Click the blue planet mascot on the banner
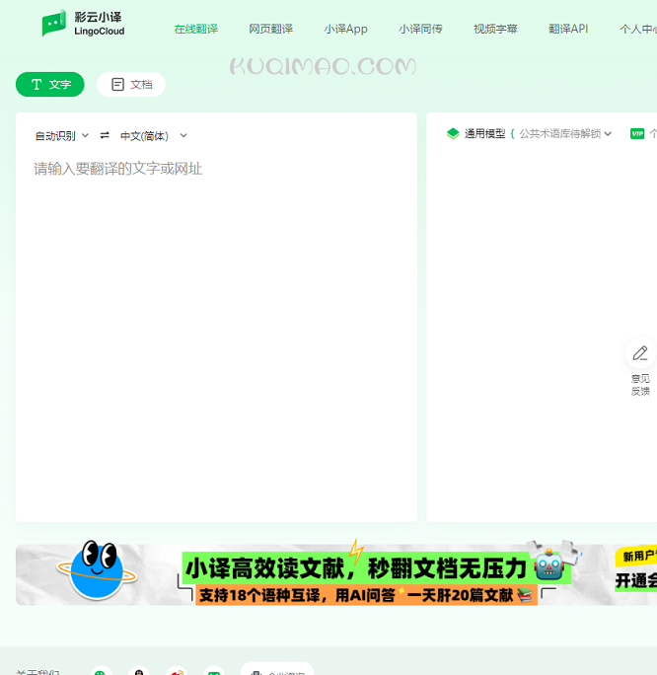 tap(97, 570)
